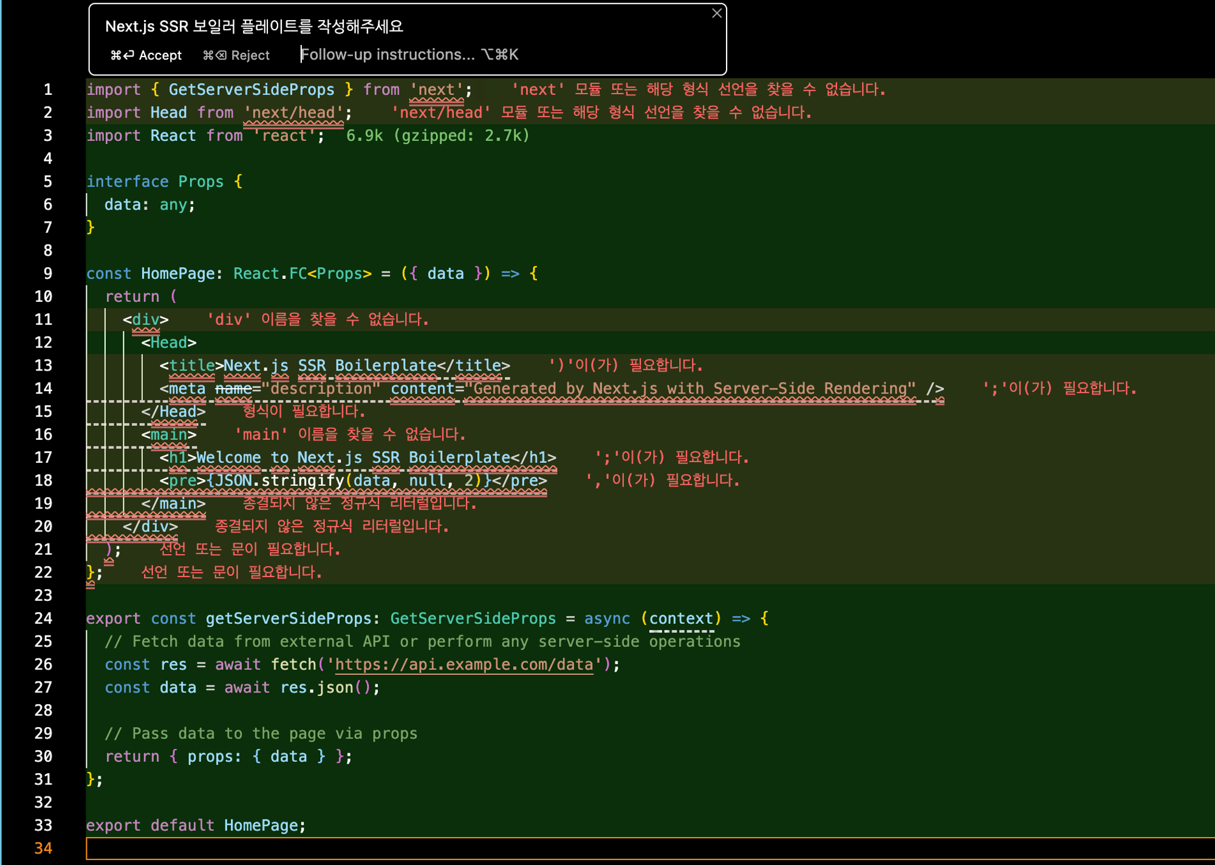Click line number 1 in the gutter
The height and width of the screenshot is (865, 1215).
(x=47, y=90)
